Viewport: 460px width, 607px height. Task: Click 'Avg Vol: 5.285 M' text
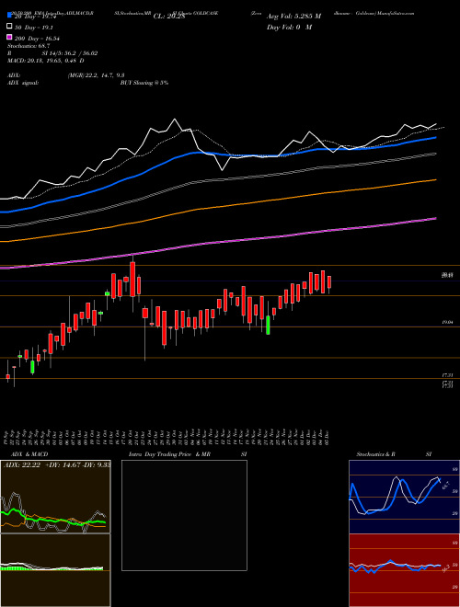(x=293, y=17)
